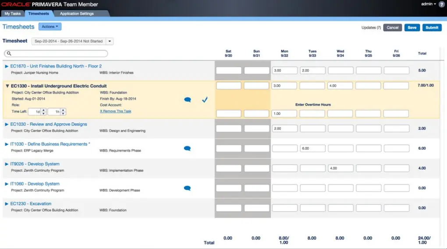Open EC1030 Review and Approve Designs link
This screenshot has height=249, width=447.
coord(49,124)
